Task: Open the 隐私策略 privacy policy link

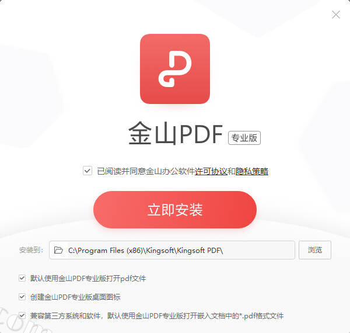Action: [252, 171]
